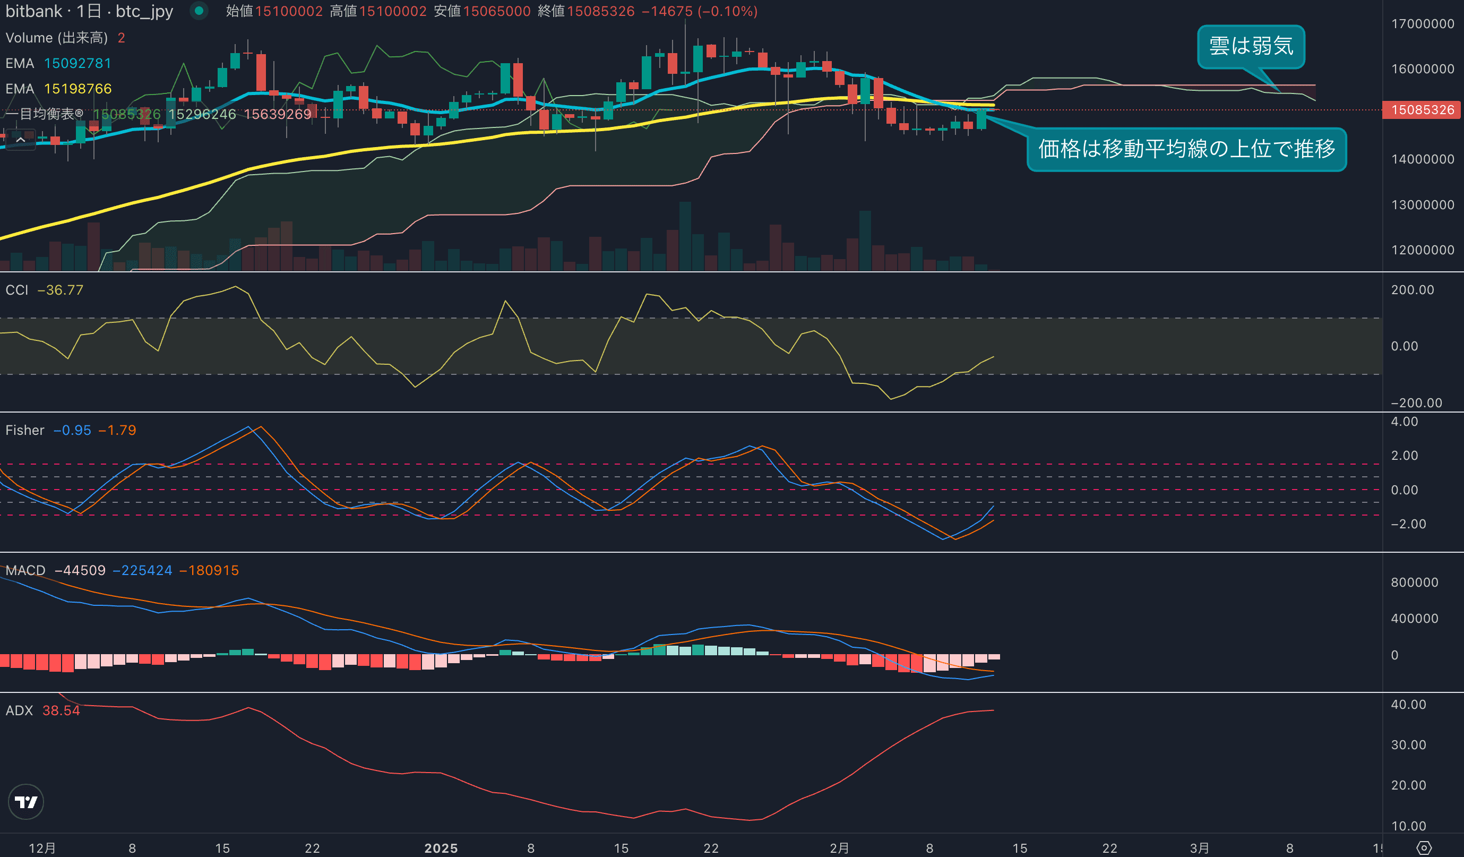Click the cyan EMA 15092781 legend

[x=58, y=63]
